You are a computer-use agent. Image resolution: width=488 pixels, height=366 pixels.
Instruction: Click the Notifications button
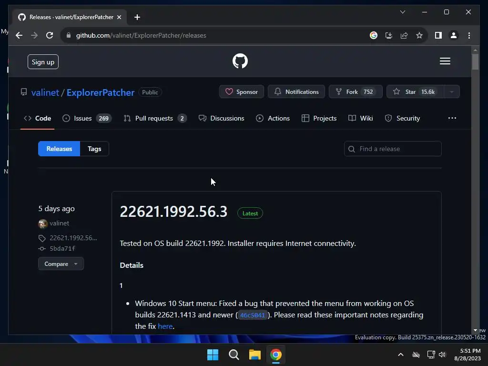(x=296, y=92)
